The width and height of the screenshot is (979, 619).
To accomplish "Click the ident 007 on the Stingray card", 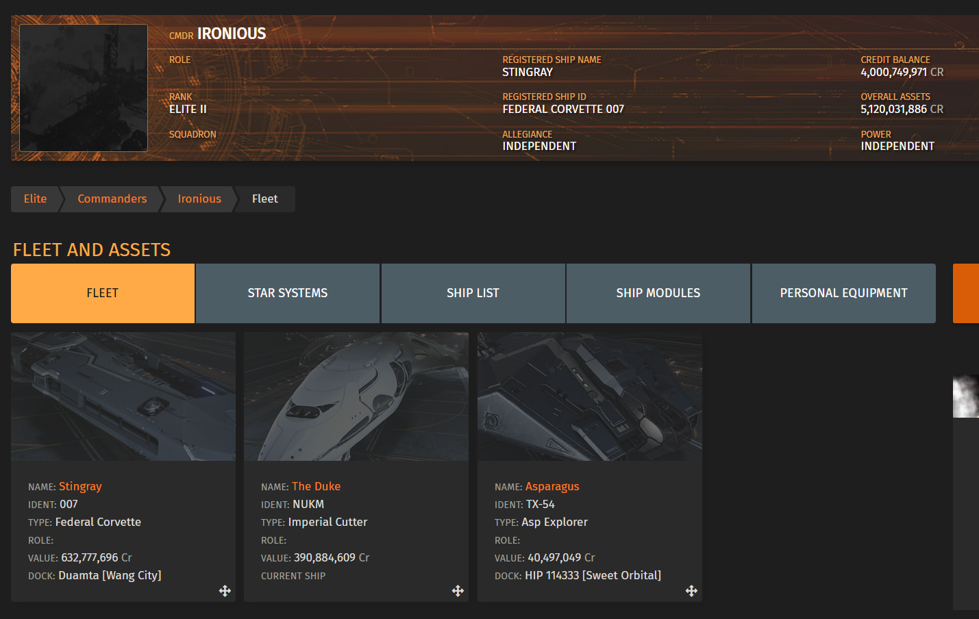I will click(69, 504).
